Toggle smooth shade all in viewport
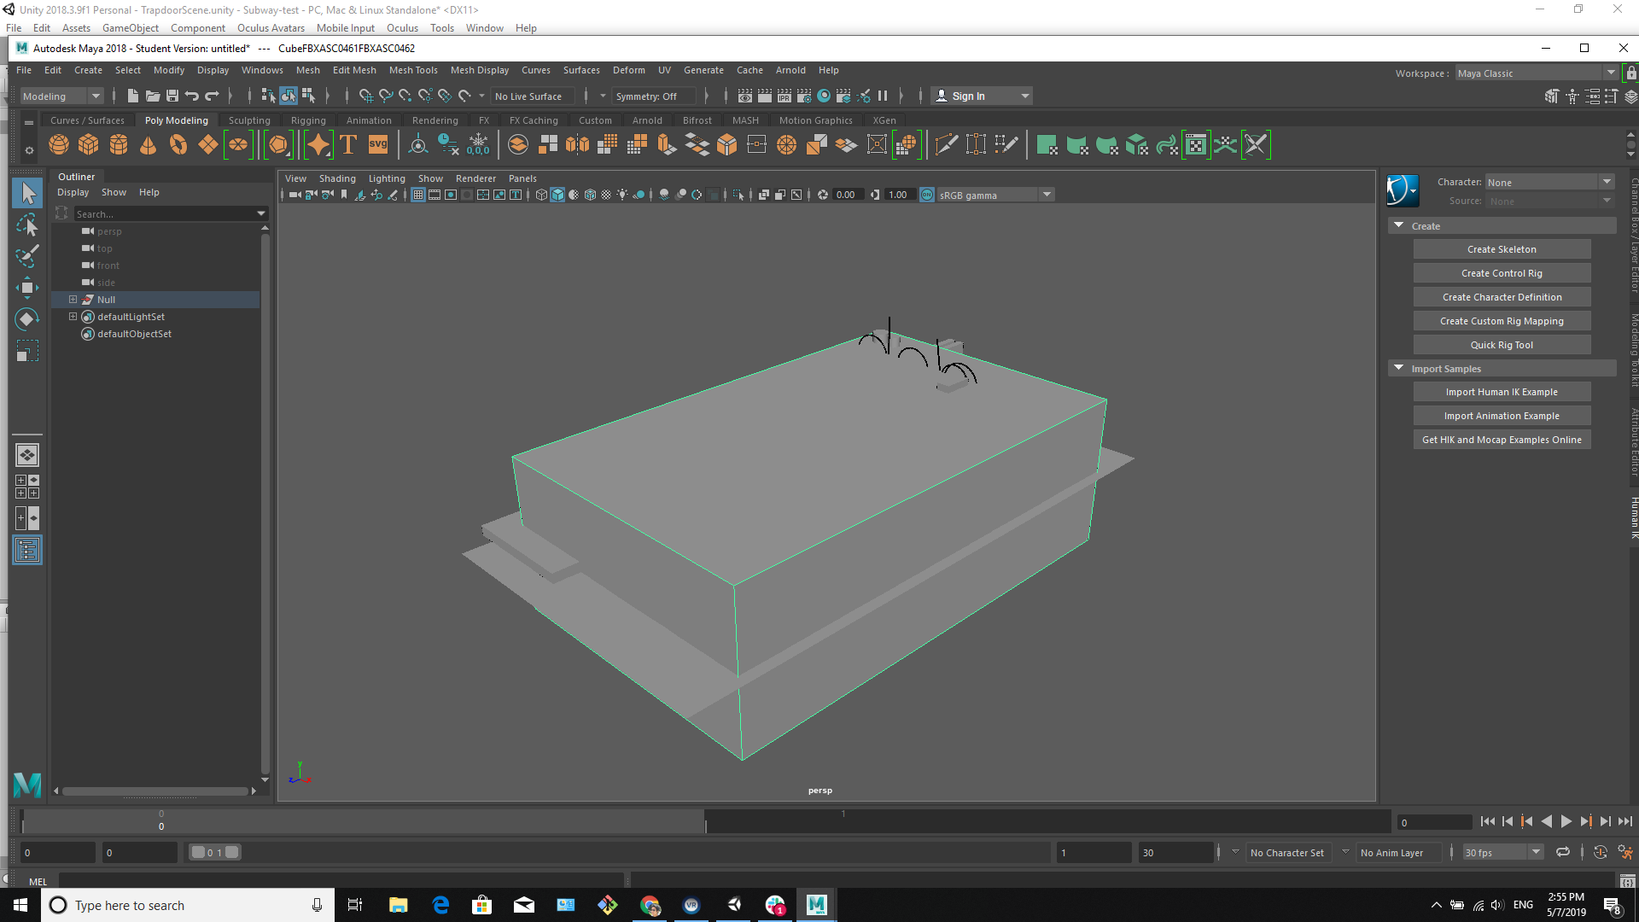The height and width of the screenshot is (922, 1639). [557, 195]
